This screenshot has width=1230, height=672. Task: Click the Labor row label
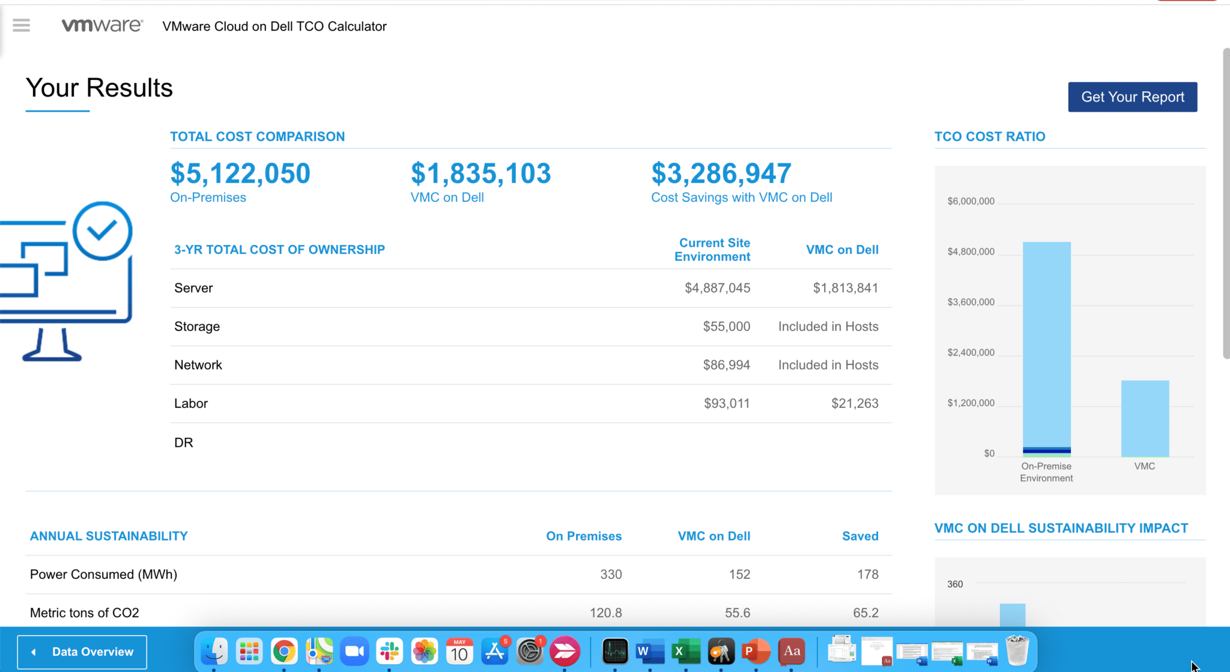191,404
